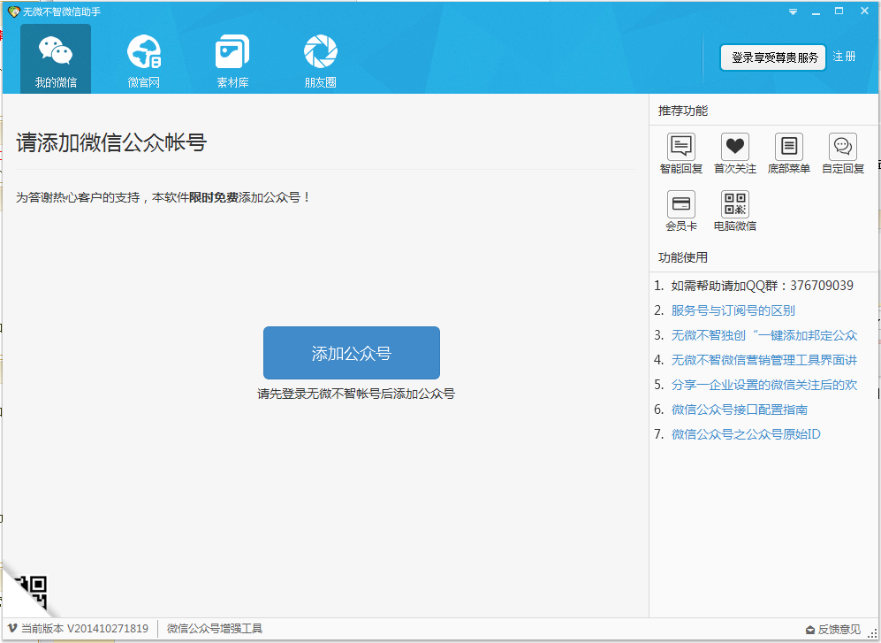The height and width of the screenshot is (643, 881).
Task: Open the 微信公众号接口配置指南 link
Action: point(739,410)
